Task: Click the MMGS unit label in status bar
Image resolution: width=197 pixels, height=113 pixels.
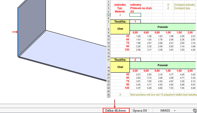Action: [x=165, y=111]
